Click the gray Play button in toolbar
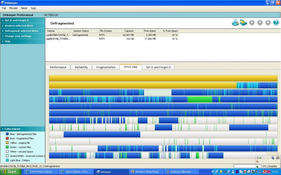This screenshot has height=175, width=281. click(251, 22)
